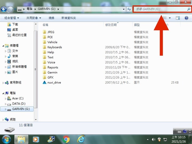Select the Vehicle folder icon
Screen dimensions: 192x144
pos(45,42)
